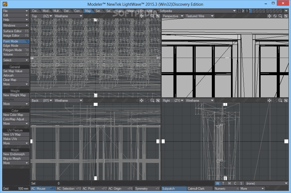The image size is (291, 193).
Task: Click the rotate icon in the Right viewport
Action: (275, 101)
